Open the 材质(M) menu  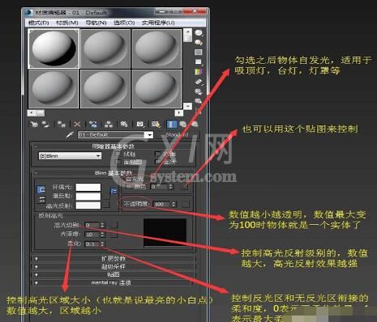(x=67, y=23)
